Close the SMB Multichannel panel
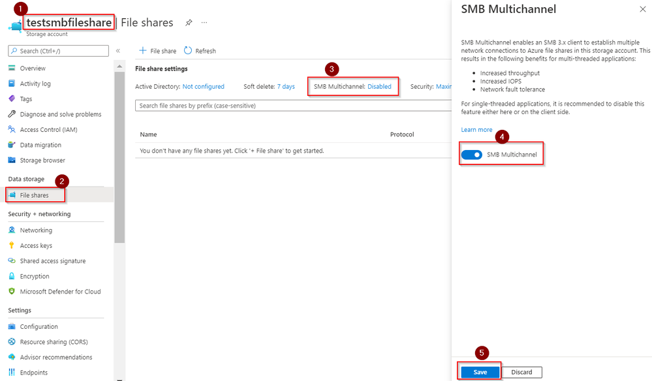Viewport: 652px width, 381px height. pyautogui.click(x=642, y=9)
